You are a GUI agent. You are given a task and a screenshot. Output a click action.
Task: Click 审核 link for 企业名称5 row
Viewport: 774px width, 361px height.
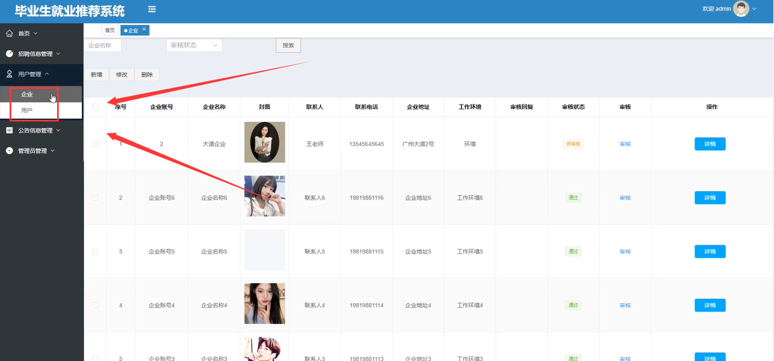(x=625, y=251)
